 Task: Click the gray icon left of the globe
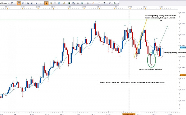[x=55, y=3]
